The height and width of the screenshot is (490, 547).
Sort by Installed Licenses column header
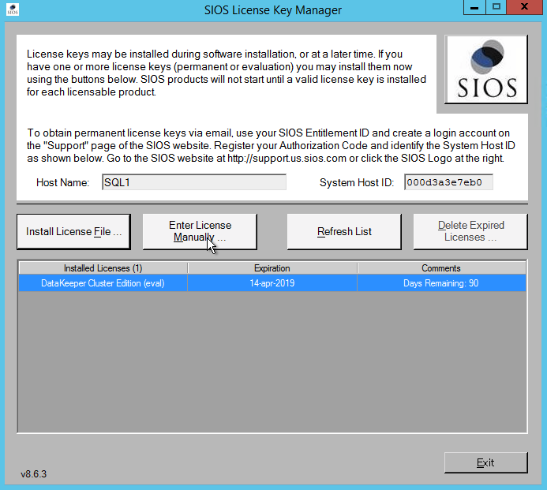[103, 268]
